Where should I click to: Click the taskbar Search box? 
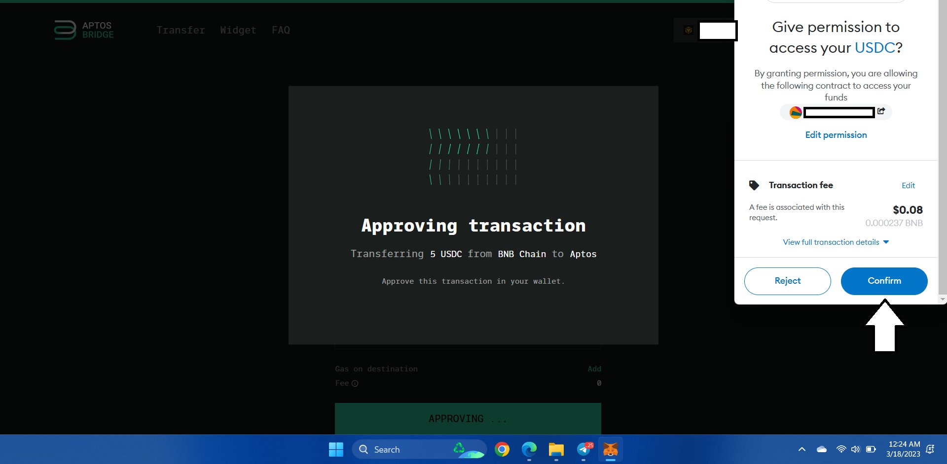419,450
